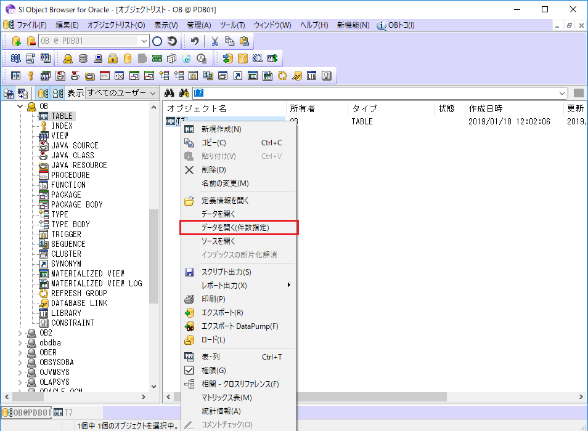The width and height of the screenshot is (588, 431).
Task: Choose データを開く(件数指定) from context menu
Action: click(x=235, y=228)
